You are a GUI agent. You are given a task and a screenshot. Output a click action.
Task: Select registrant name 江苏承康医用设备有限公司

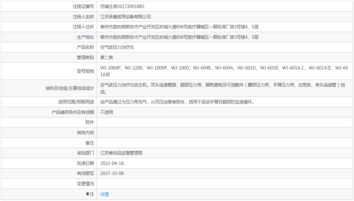point(125,17)
